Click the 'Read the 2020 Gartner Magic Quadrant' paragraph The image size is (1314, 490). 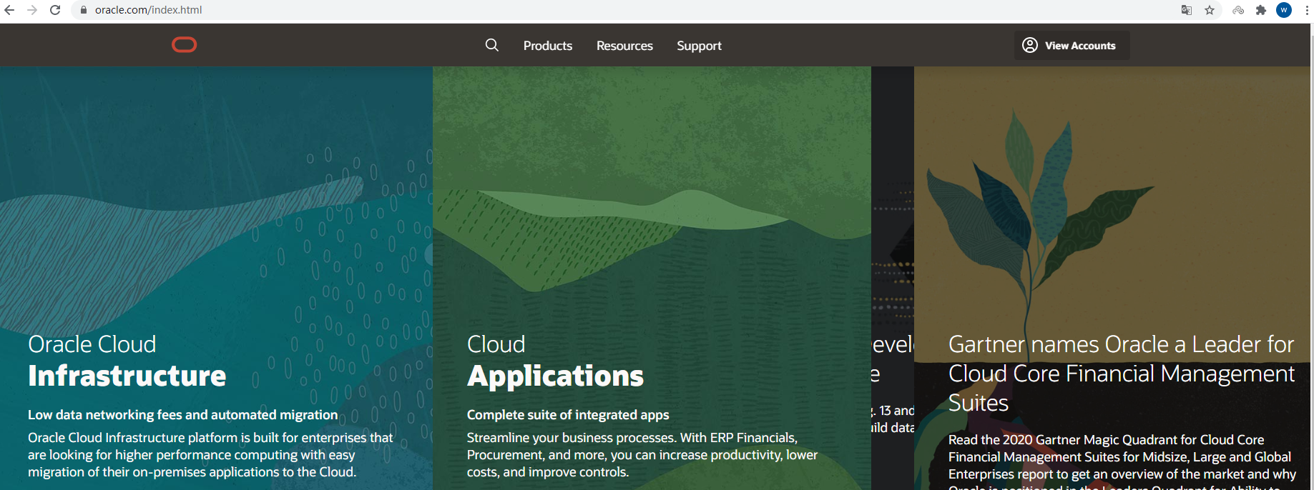point(1122,461)
